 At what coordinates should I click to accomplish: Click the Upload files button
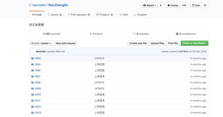click(157, 43)
